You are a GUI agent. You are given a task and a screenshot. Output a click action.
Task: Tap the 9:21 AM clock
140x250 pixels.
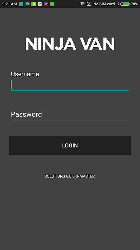point(10,4)
